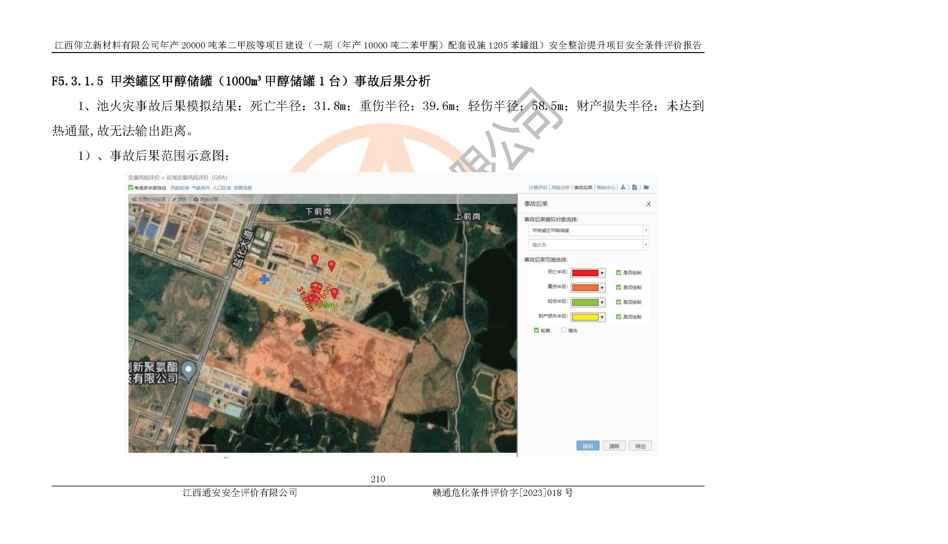The height and width of the screenshot is (544, 948).
Task: Close the 事故后果 panel
Action: [649, 204]
